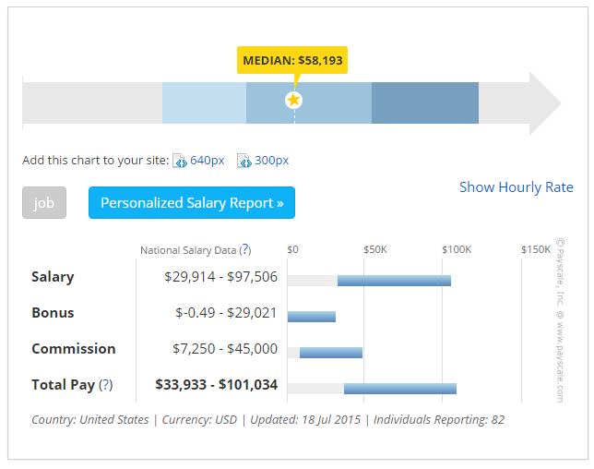Open Total Pay help question mark
This screenshot has width=594, height=469.
106,385
